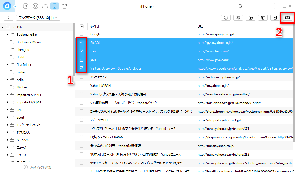Image resolution: width=295 pixels, height=172 pixels.
Task: Open the ブックマーク (633 項目) dropdown
Action: [38, 17]
